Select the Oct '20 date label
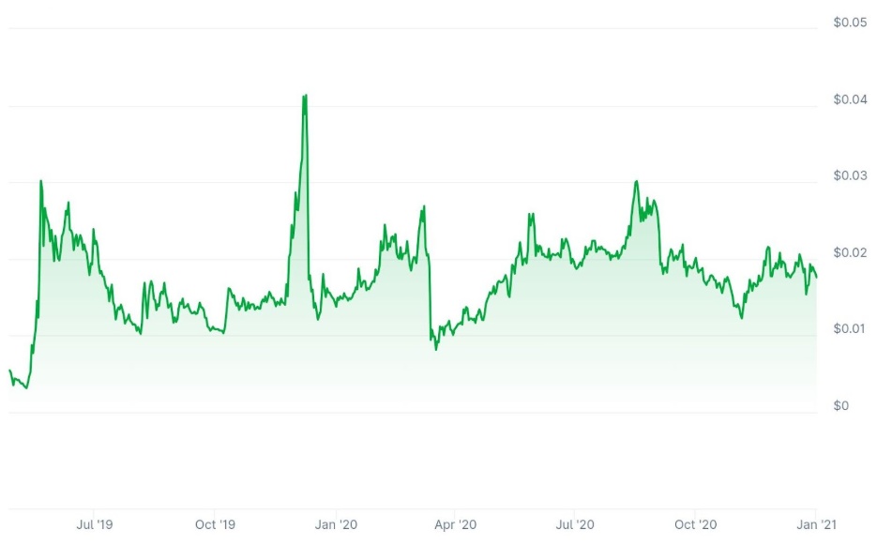Screen dimensions: 877x545 [695, 524]
